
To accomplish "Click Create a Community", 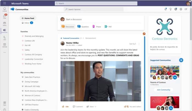I will (30, 110).
